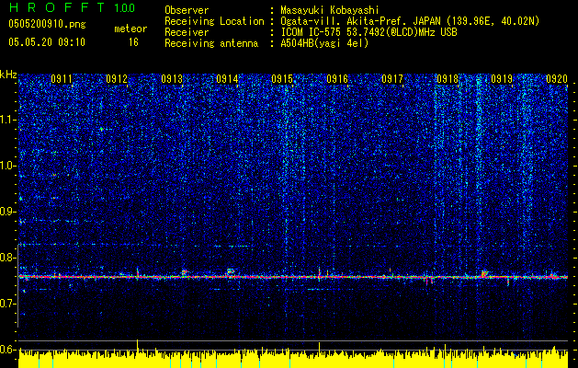The height and width of the screenshot is (368, 578).
Task: Click the 0920 time marker
Action: point(557,79)
